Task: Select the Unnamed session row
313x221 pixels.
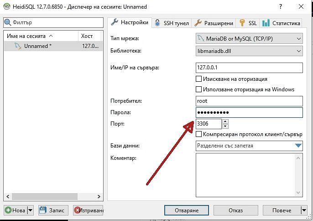Action: pyautogui.click(x=53, y=46)
